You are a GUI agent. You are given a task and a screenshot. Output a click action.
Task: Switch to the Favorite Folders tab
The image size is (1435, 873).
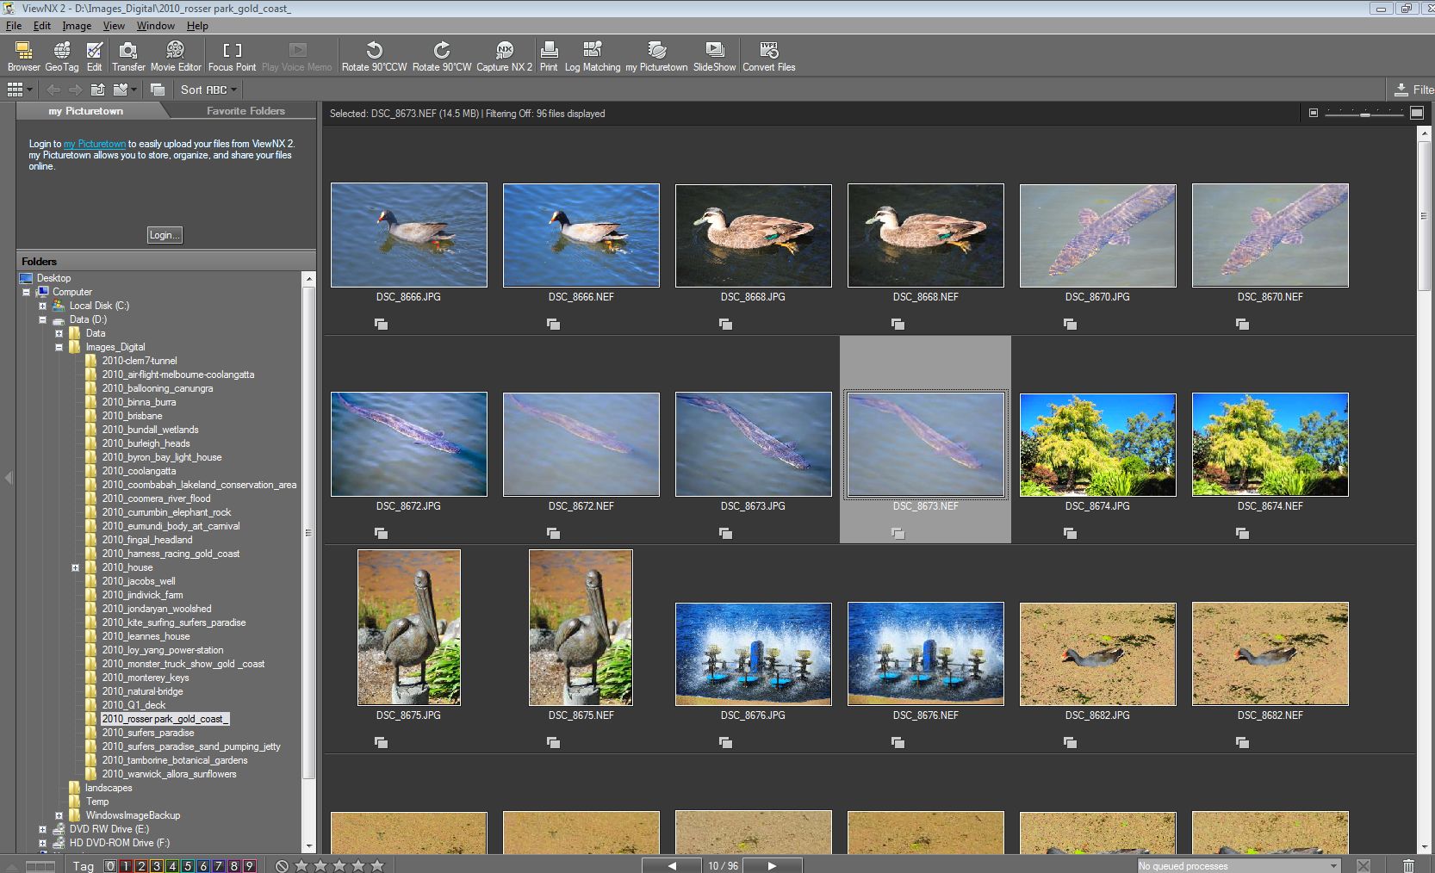pos(245,111)
